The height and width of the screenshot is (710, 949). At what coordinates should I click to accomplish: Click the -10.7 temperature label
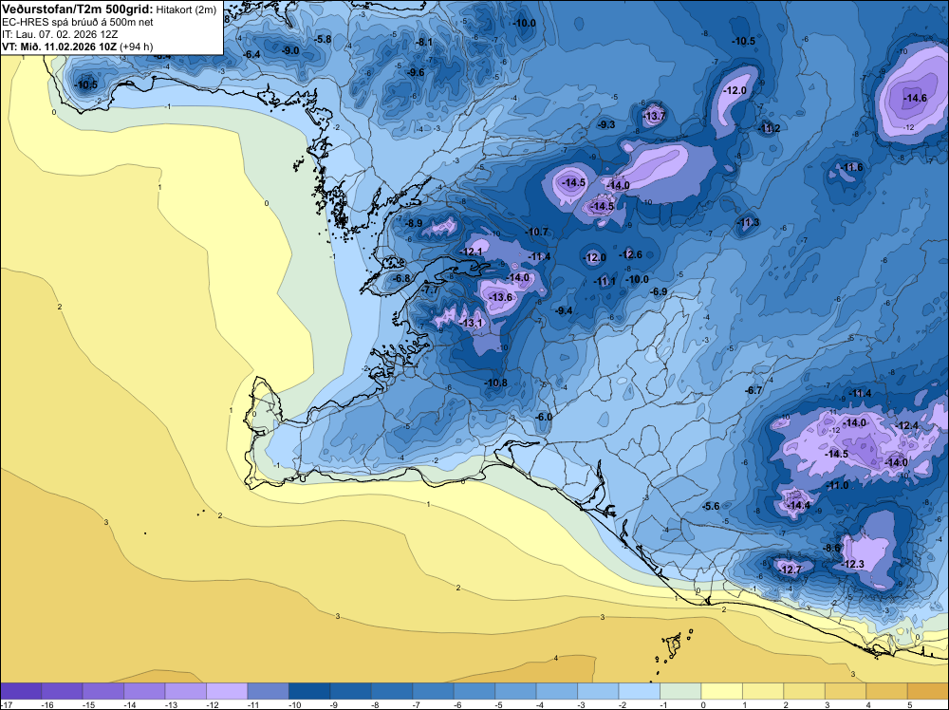pyautogui.click(x=536, y=232)
